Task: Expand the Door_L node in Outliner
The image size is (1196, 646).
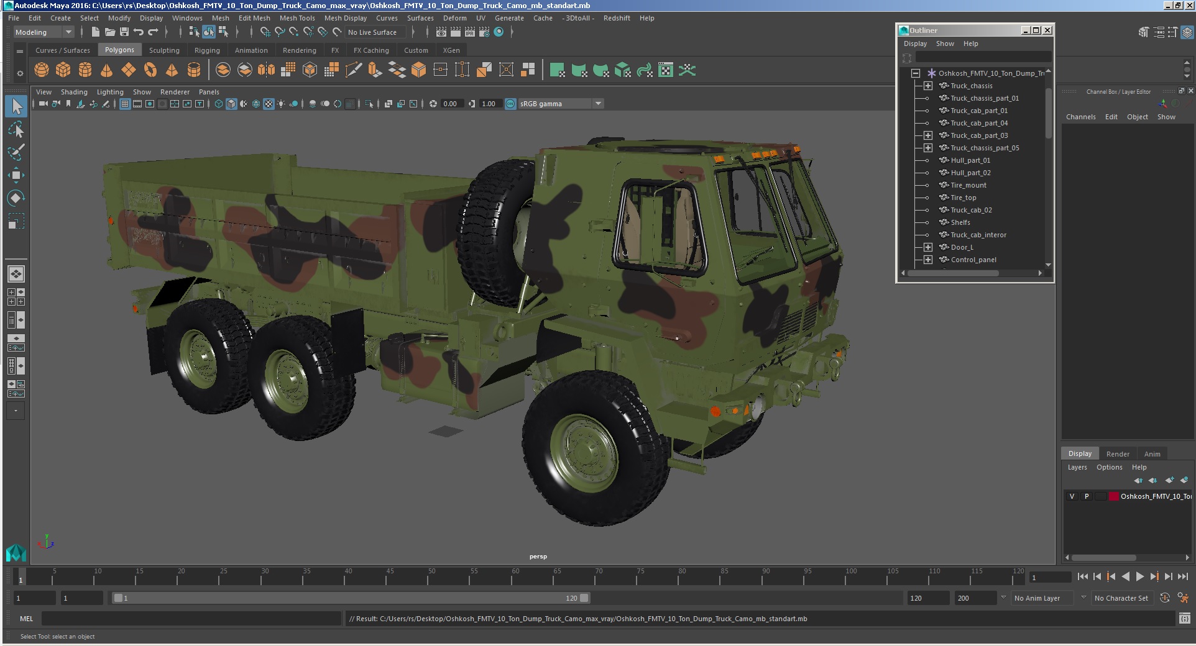Action: [x=928, y=247]
